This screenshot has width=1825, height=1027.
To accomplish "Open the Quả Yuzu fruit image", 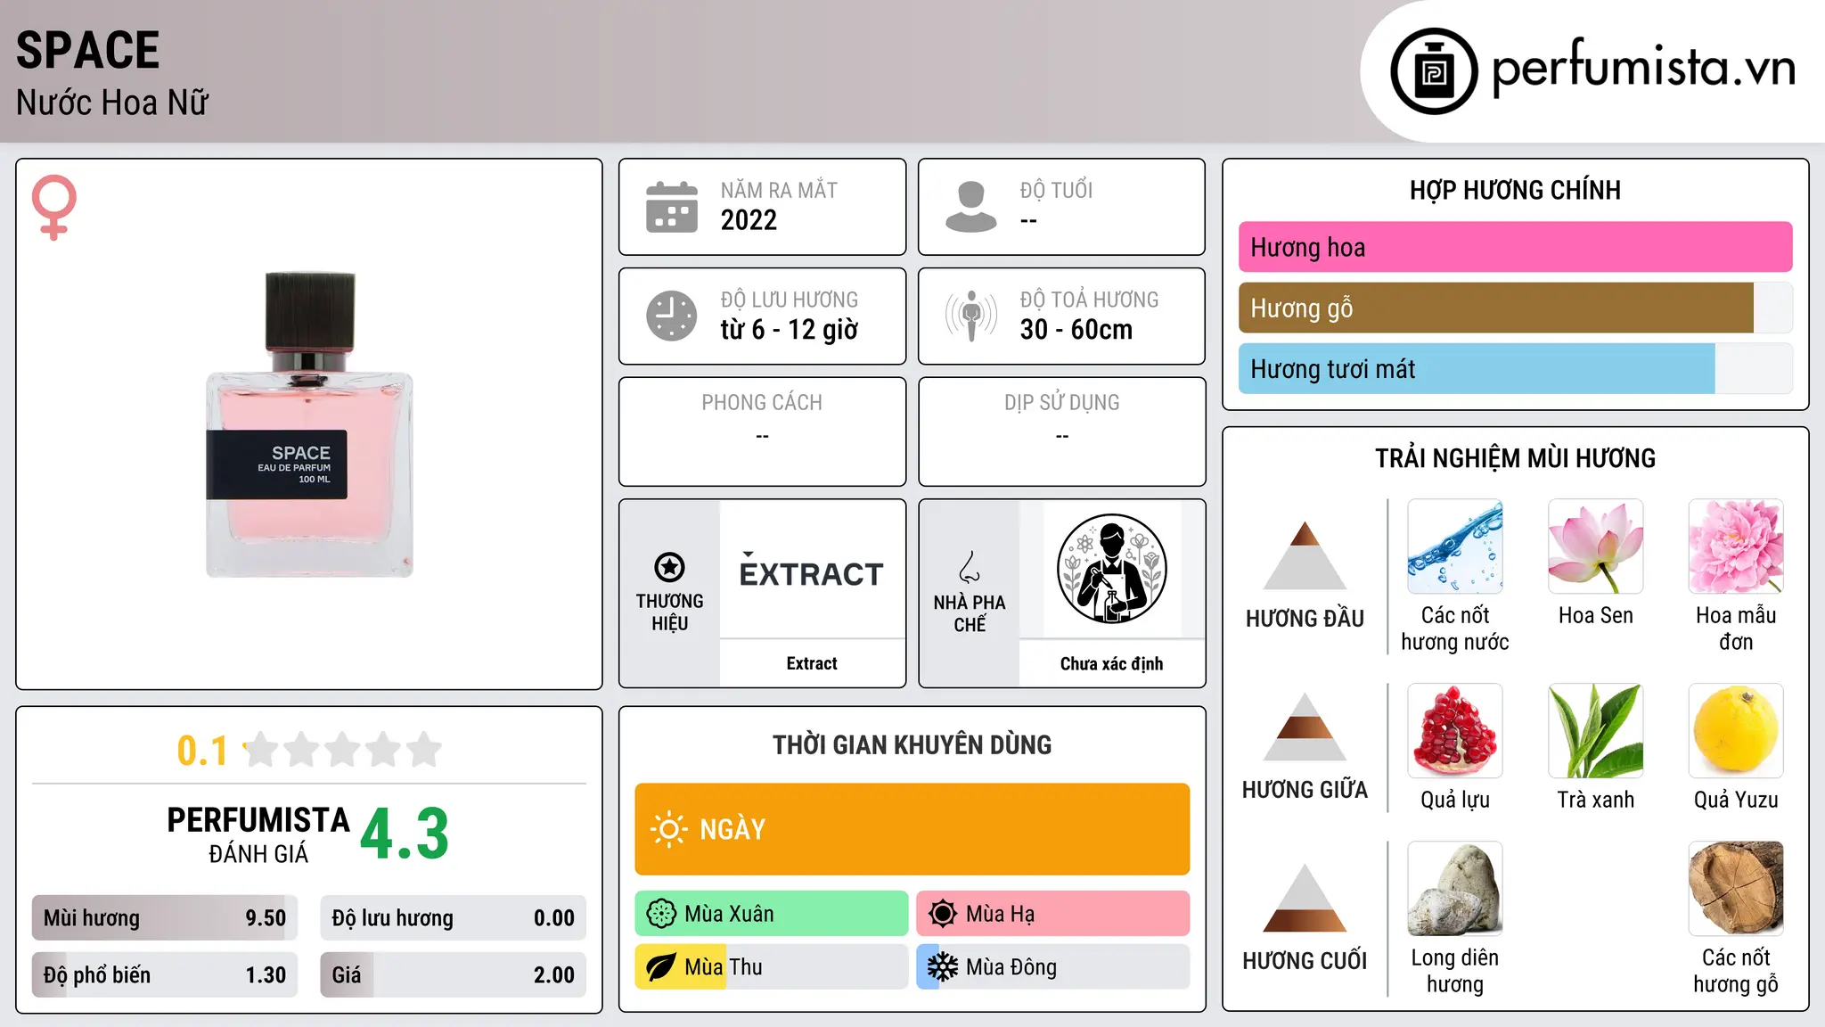I will [1736, 731].
